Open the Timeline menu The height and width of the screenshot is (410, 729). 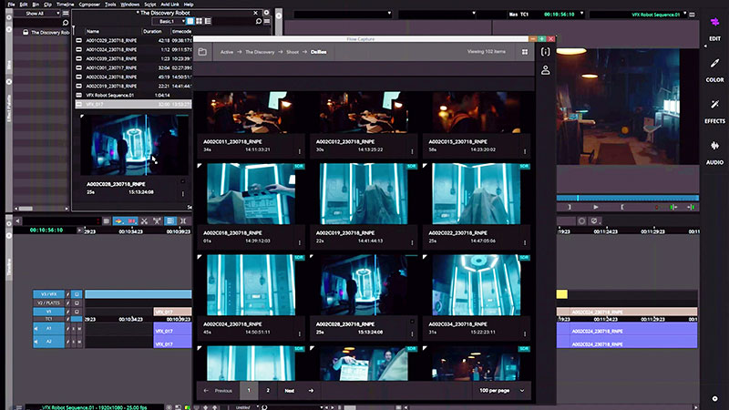point(65,5)
